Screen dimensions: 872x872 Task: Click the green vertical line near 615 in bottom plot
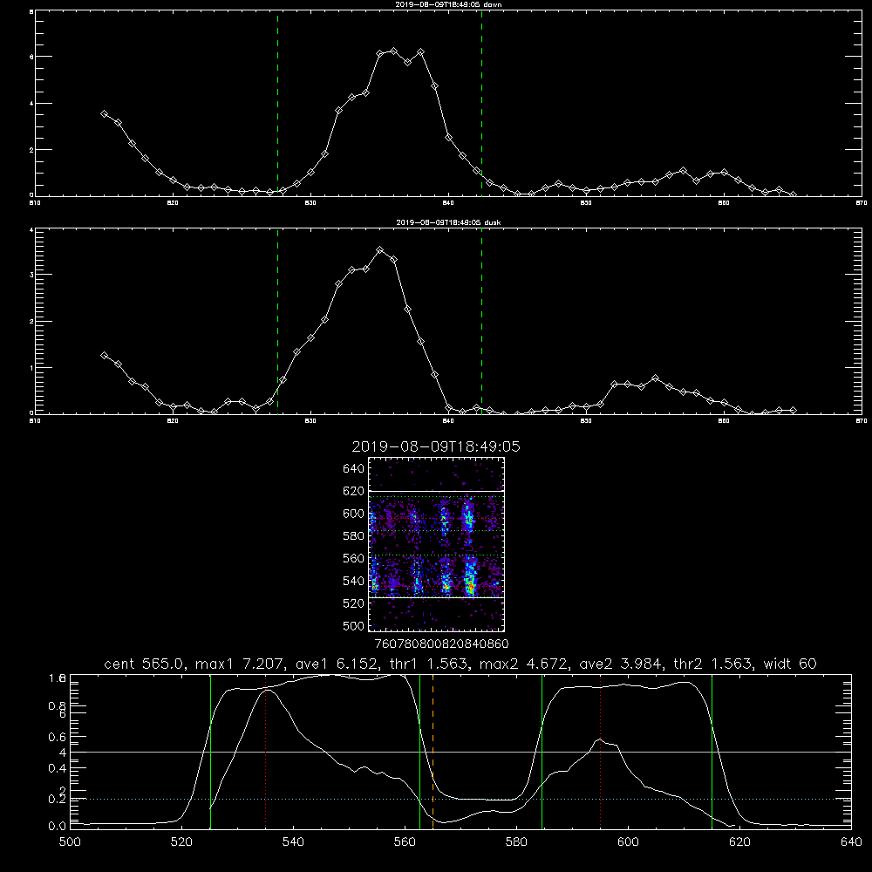click(x=712, y=751)
